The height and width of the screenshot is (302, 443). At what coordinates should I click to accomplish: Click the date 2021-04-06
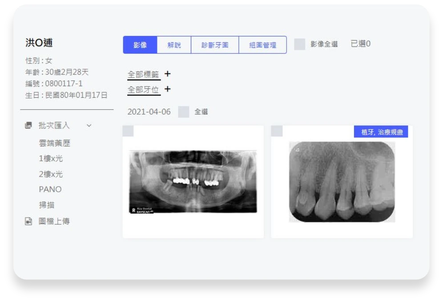[x=149, y=111]
